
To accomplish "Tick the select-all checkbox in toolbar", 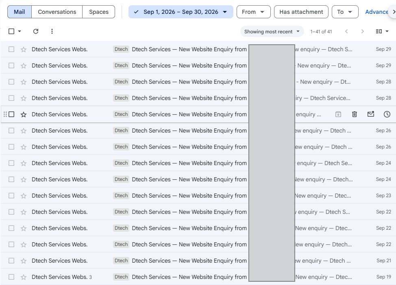I will coord(11,31).
